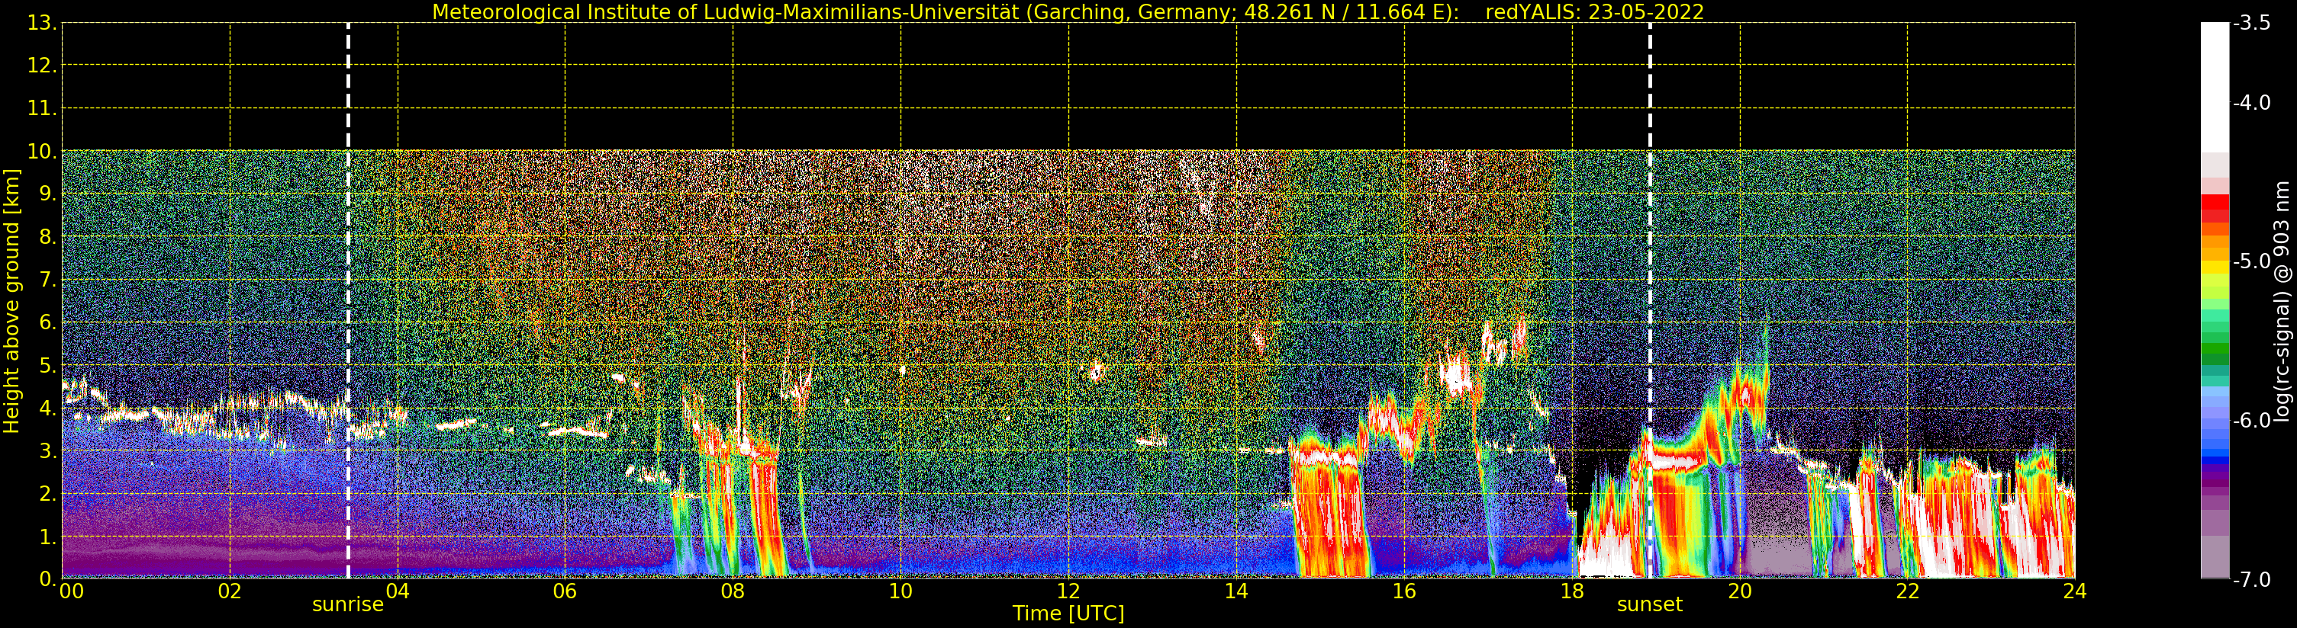This screenshot has height=628, width=2297.
Task: Click the '5.' tick on the height axis
Action: pyautogui.click(x=47, y=365)
